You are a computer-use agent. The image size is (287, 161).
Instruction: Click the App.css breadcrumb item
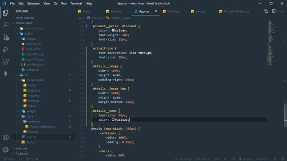click(x=95, y=18)
